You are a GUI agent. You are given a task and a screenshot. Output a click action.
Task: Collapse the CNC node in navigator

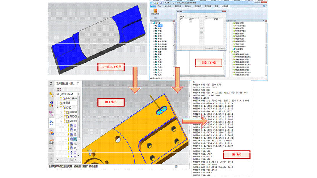tap(57, 107)
